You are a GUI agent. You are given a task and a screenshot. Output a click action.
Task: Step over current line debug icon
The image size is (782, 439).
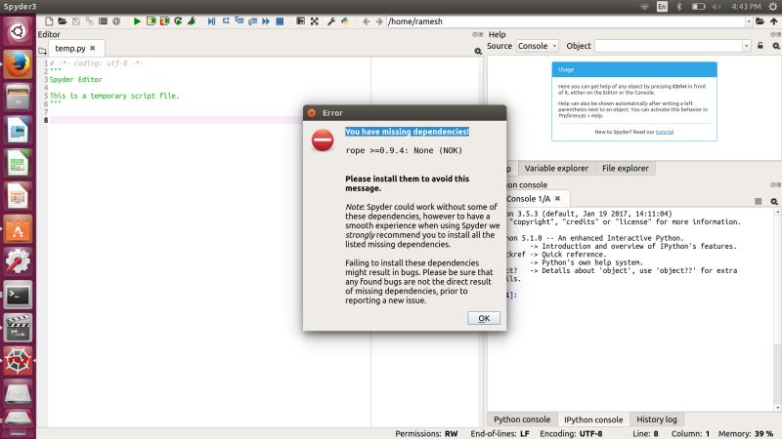tap(226, 21)
